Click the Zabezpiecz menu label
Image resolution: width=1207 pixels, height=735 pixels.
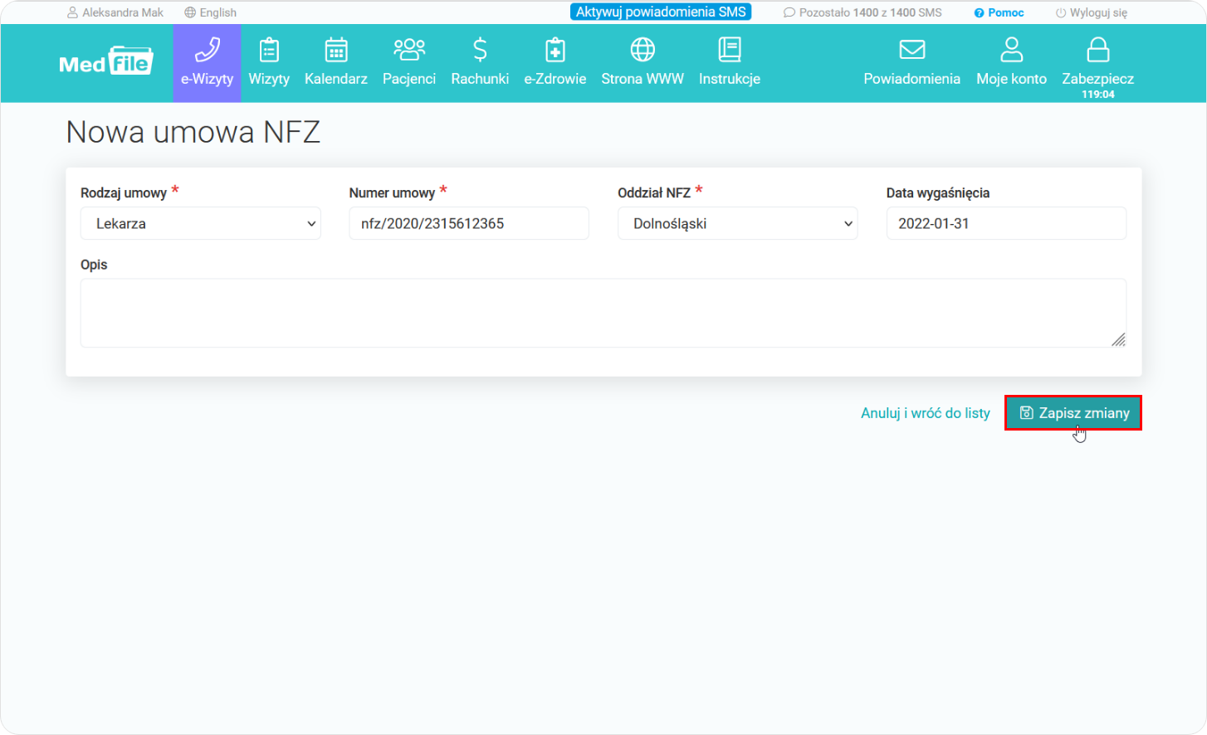pyautogui.click(x=1098, y=79)
